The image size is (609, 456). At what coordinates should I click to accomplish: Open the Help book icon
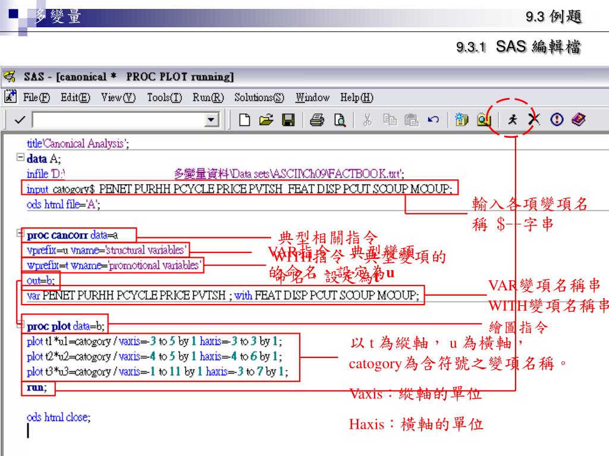(578, 119)
